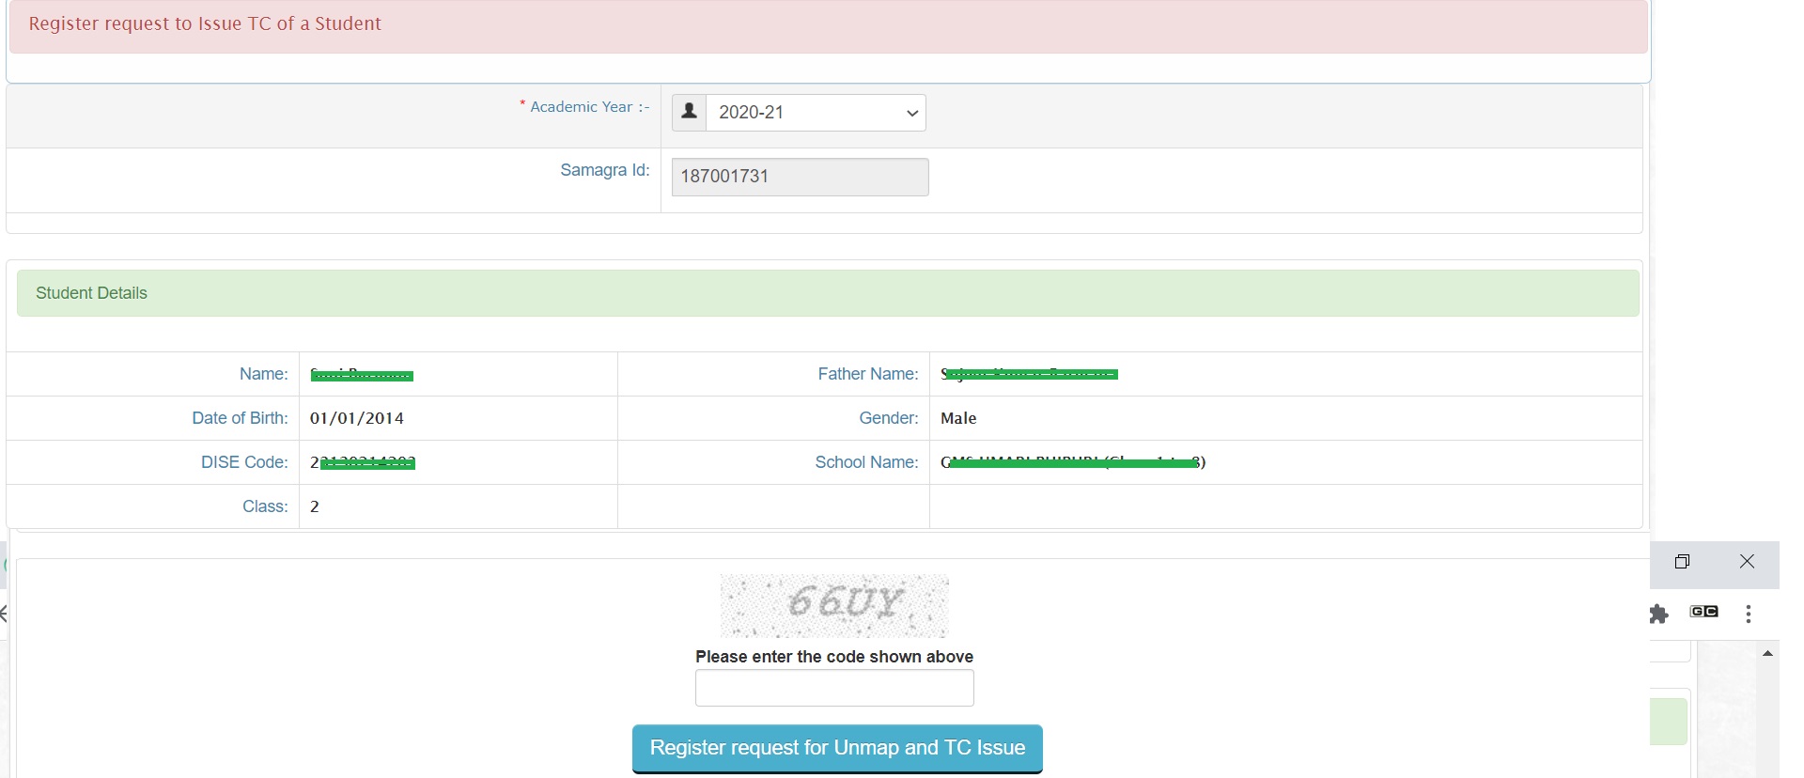Open the Academic Year 2020-21 dropdown
Screen dimensions: 1804x778
tap(816, 113)
